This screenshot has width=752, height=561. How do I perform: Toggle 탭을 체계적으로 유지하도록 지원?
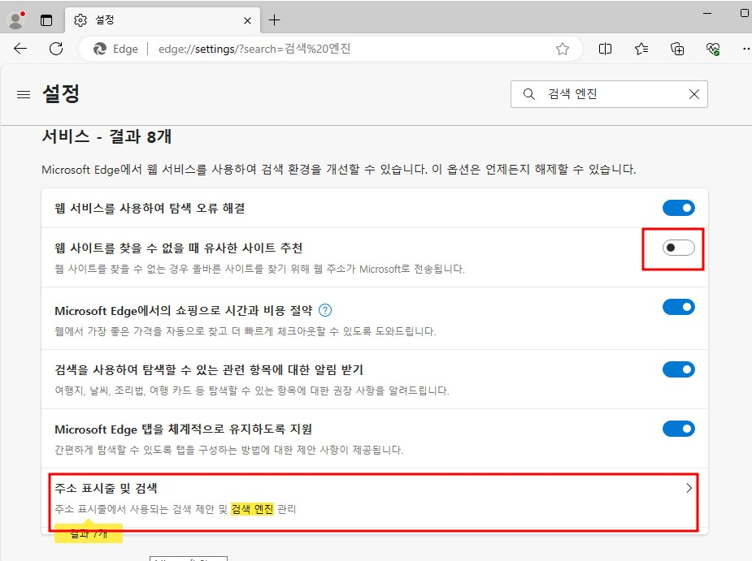click(x=678, y=429)
